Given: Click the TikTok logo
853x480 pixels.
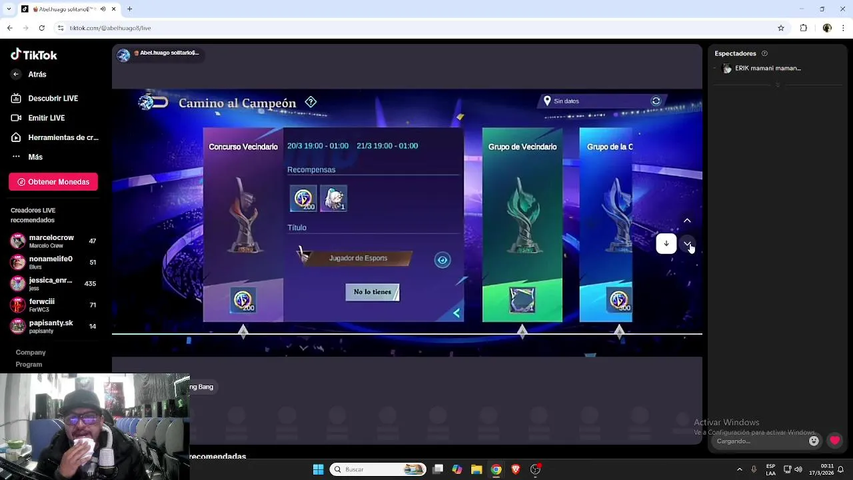Looking at the screenshot, I should tap(34, 55).
